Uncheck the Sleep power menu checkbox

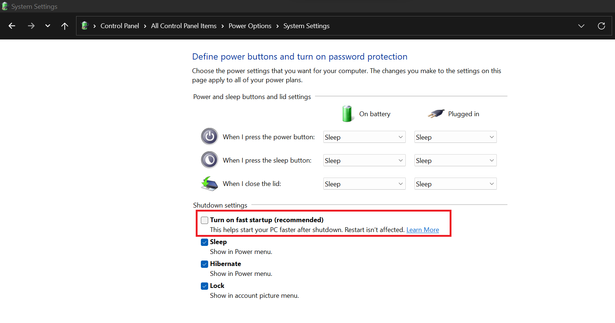205,242
